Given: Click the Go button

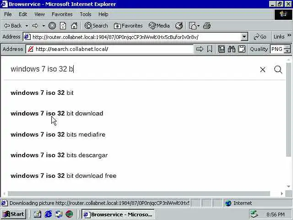Looking at the screenshot, I should [260, 37].
